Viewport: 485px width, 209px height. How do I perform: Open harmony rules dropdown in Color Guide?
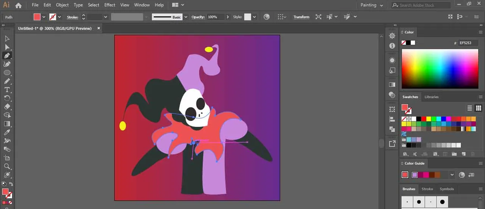tap(452, 175)
